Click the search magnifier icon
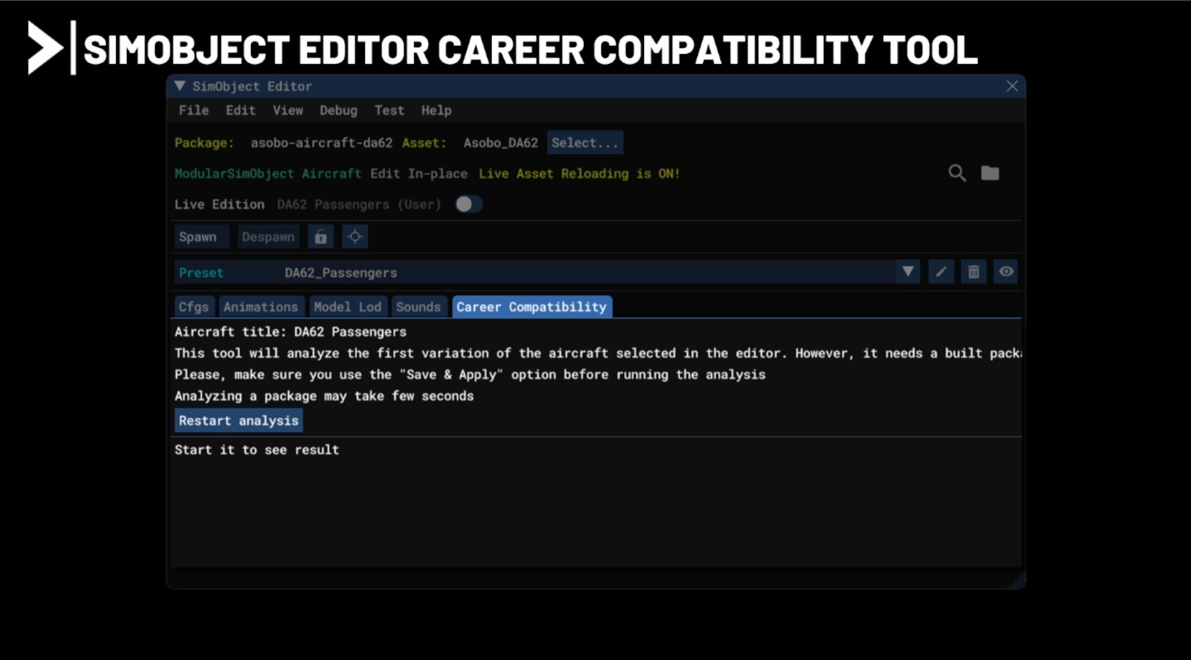Image resolution: width=1191 pixels, height=660 pixels. click(x=957, y=173)
